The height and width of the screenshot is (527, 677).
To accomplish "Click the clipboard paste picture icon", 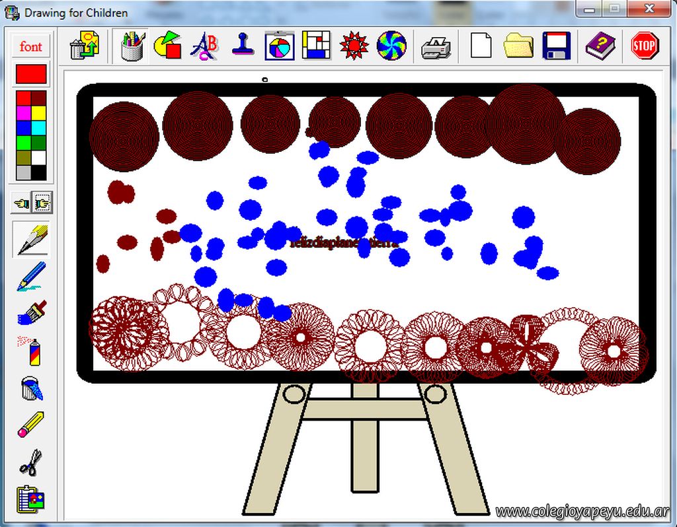I will (x=31, y=499).
